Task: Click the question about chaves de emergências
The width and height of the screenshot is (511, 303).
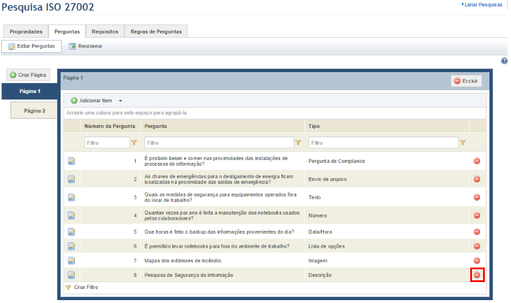Action: pos(219,179)
